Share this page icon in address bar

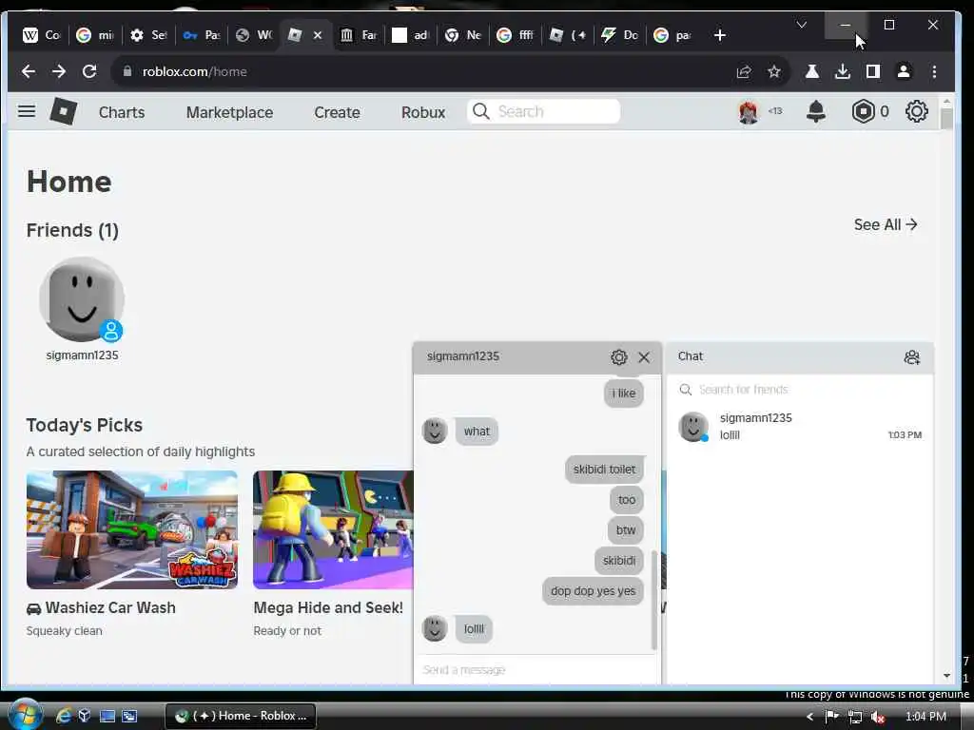[x=744, y=72]
